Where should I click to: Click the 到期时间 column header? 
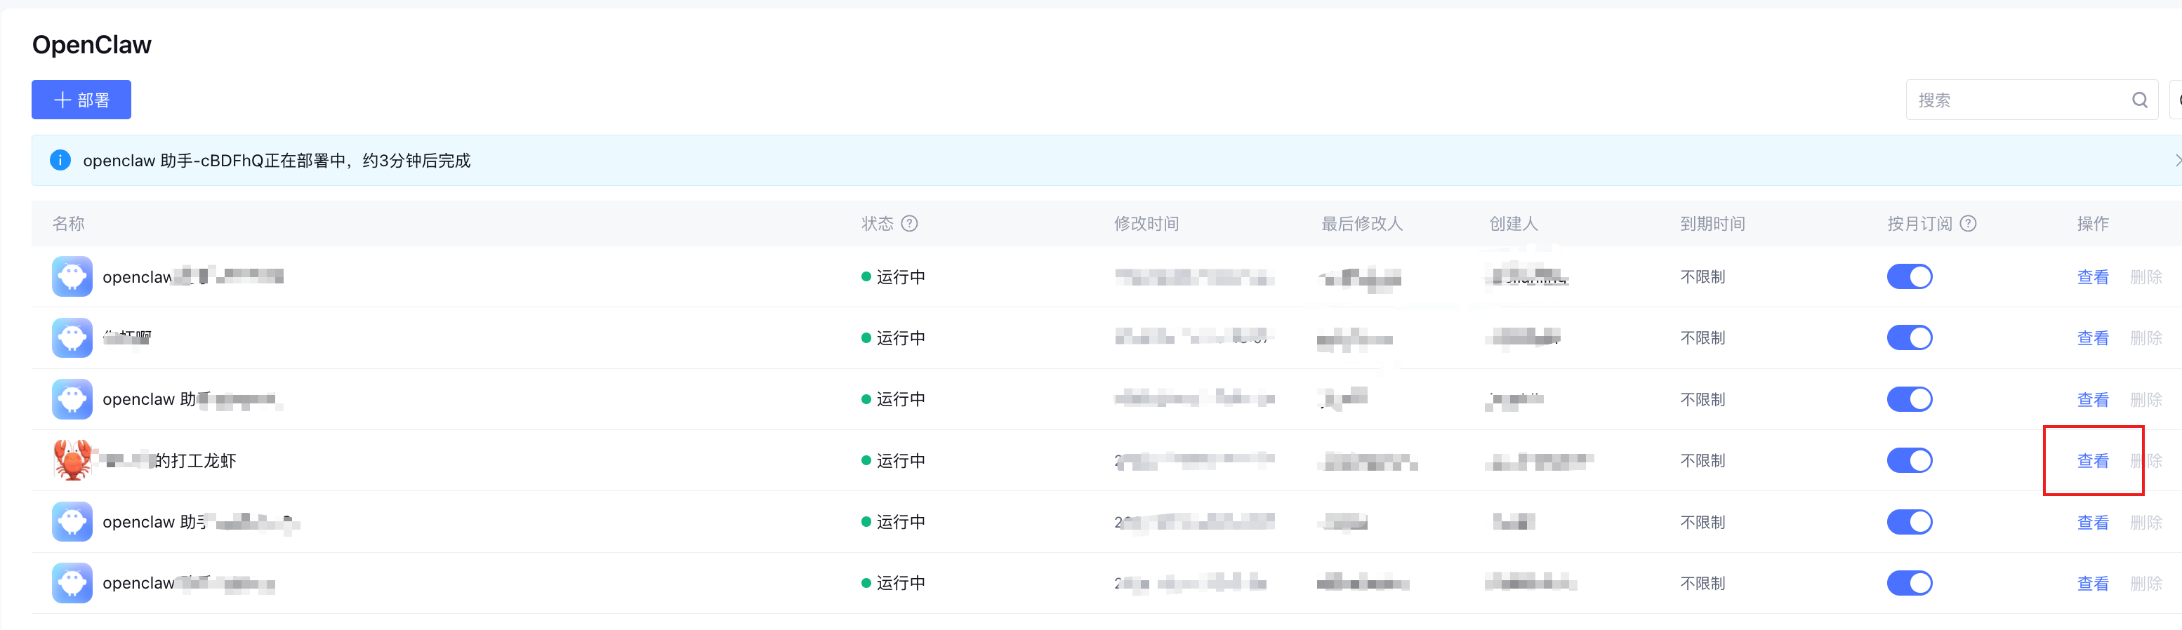point(1713,224)
